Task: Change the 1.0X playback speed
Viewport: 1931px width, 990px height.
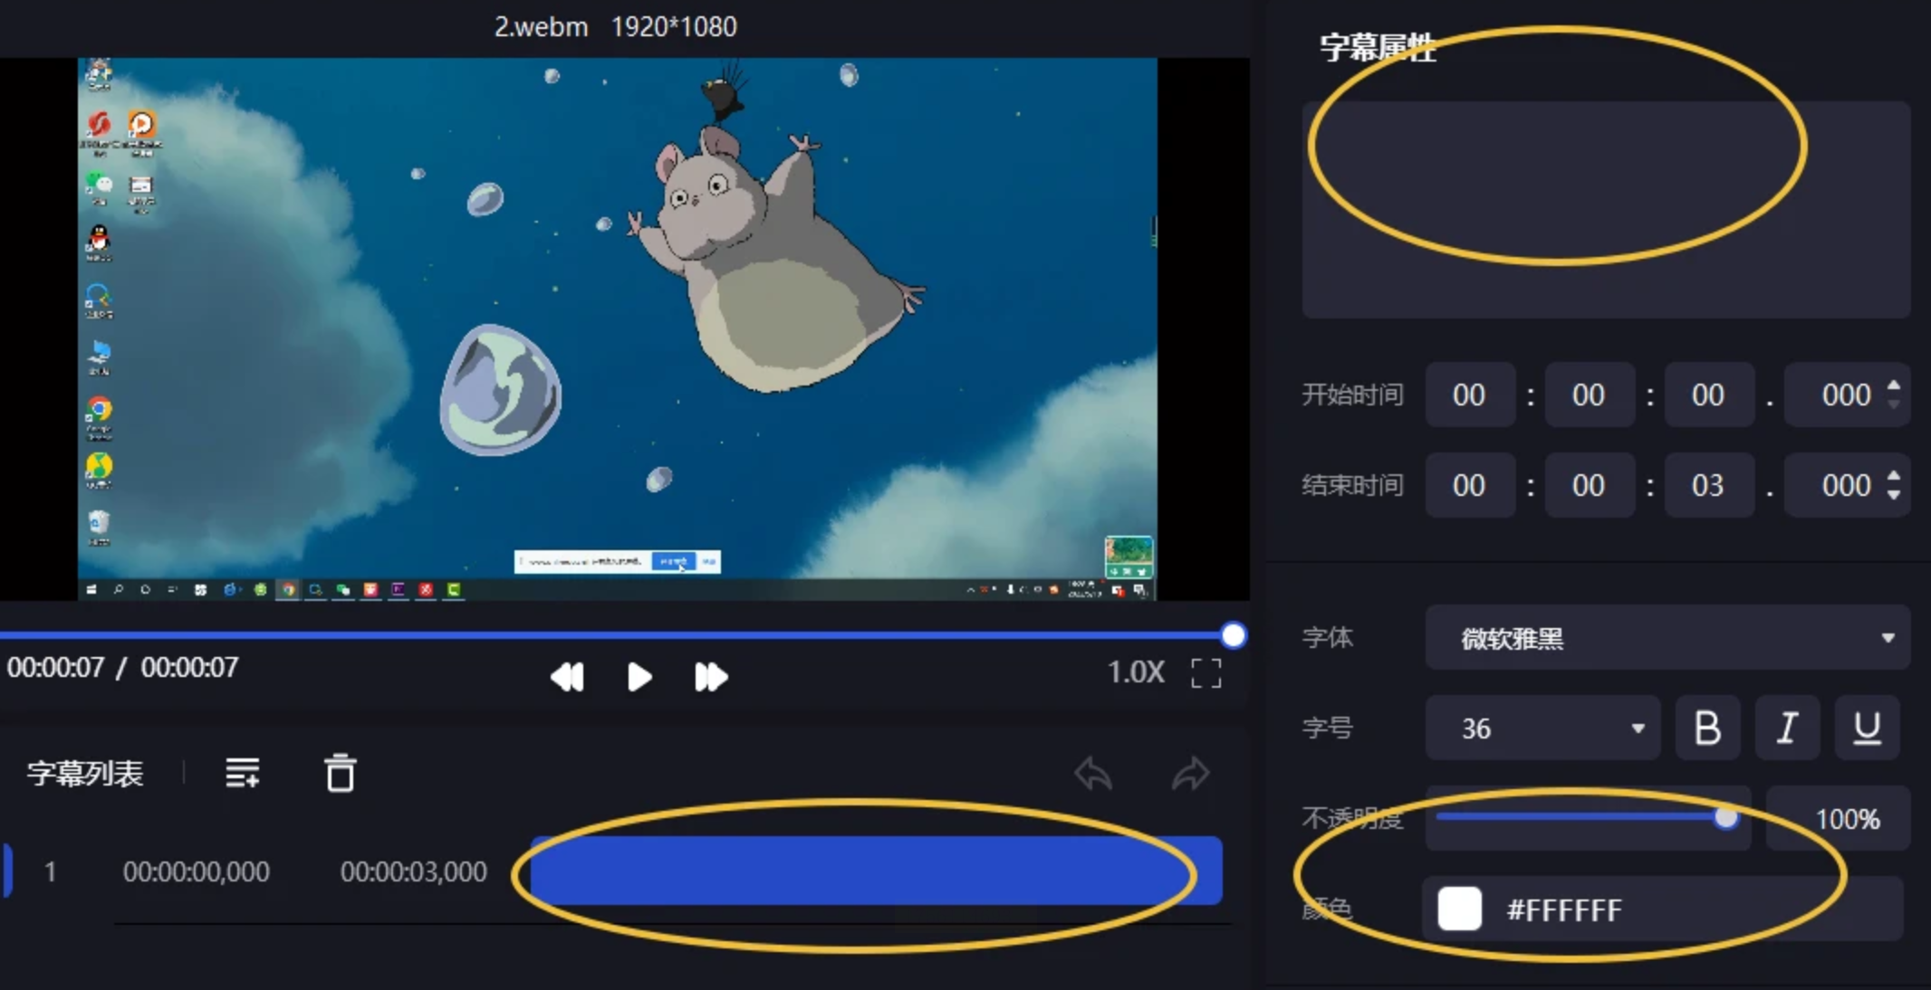Action: (x=1136, y=672)
